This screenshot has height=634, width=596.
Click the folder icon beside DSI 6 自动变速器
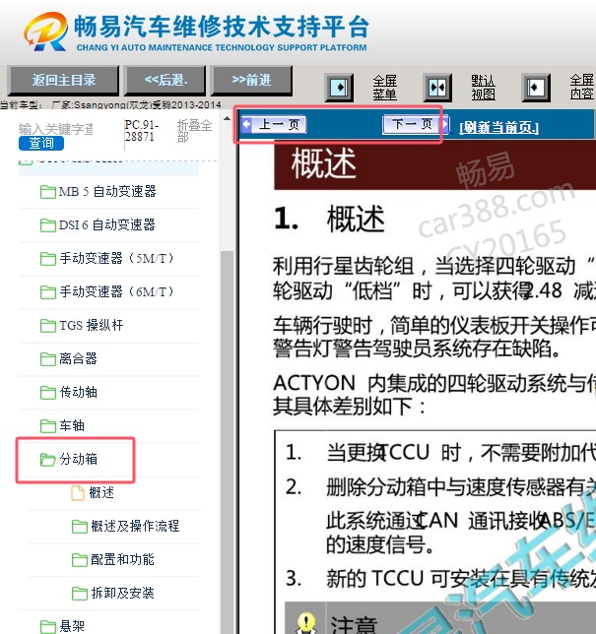48,225
